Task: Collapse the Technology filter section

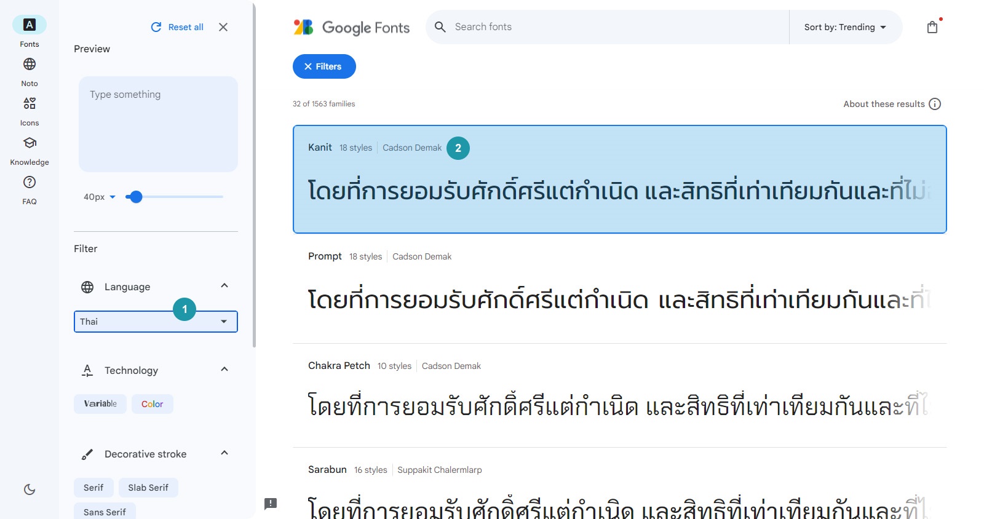Action: click(x=224, y=370)
